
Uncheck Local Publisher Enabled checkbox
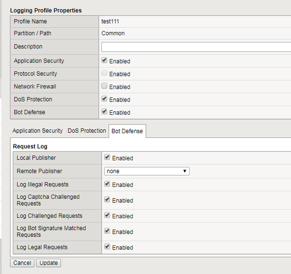107,158
